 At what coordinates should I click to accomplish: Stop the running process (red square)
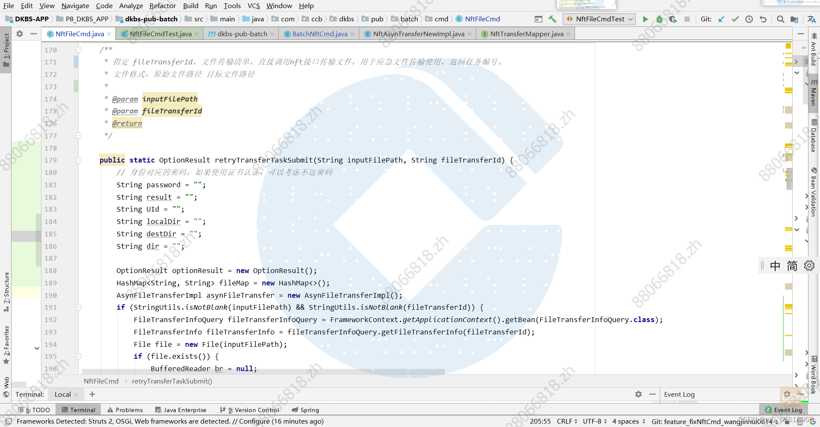[688, 19]
